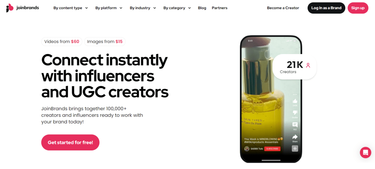The image size is (375, 169).
Task: Click Get started for free button
Action: (x=70, y=143)
